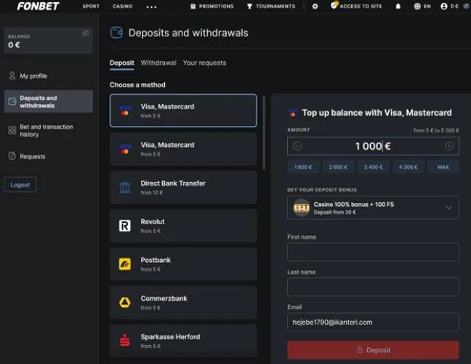
Task: Increase amount with plus button
Action: [449, 146]
